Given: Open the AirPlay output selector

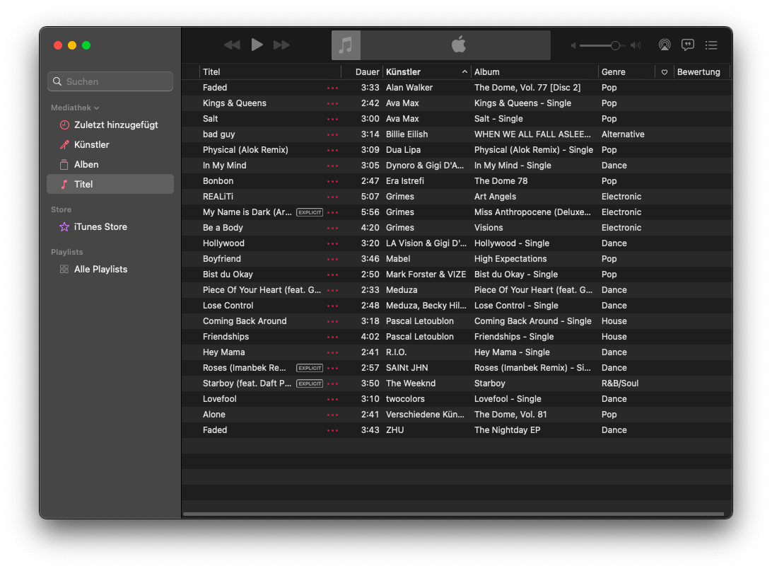Looking at the screenshot, I should [x=665, y=45].
